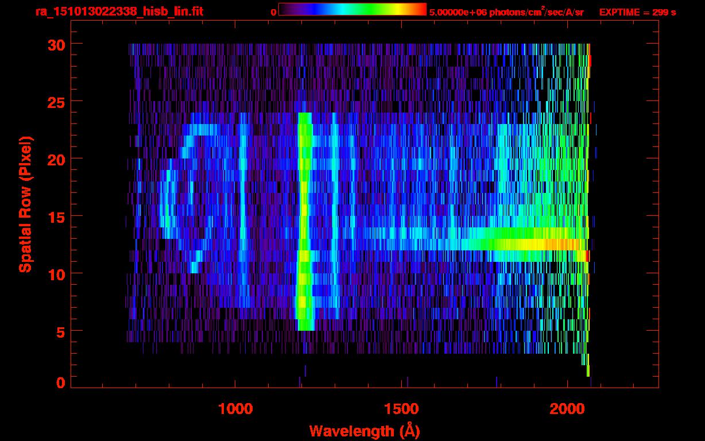705x441 pixels.
Task: Click the Wavelength (Å) axis title
Action: click(x=364, y=431)
